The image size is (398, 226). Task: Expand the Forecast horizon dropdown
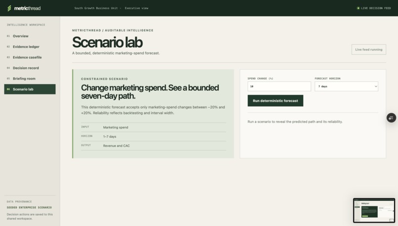point(346,86)
